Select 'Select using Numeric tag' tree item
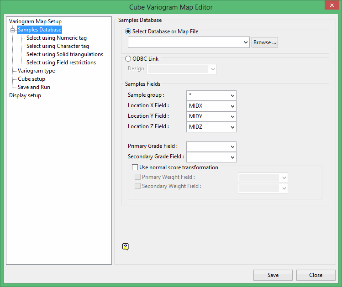Image resolution: width=342 pixels, height=287 pixels. click(56, 38)
